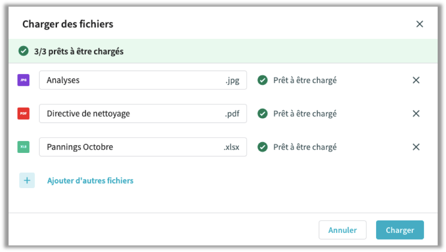The width and height of the screenshot is (446, 252).
Task: Edit the Directive de nettoyage name field
Action: 143,114
